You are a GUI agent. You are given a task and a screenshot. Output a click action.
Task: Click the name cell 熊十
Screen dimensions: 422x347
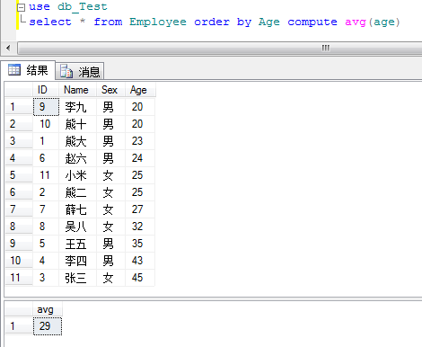[x=77, y=124]
